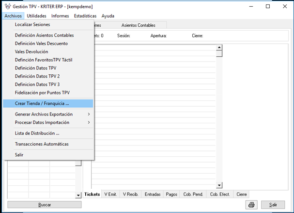Open the Estadísticas menu

click(85, 16)
